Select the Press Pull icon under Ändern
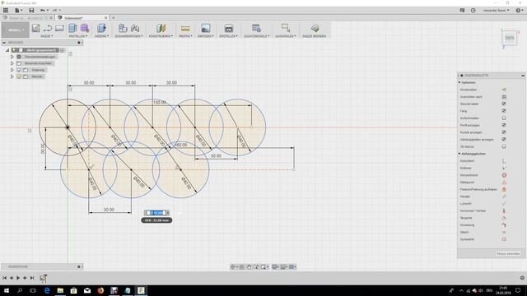The height and width of the screenshot is (296, 527). pos(101,28)
